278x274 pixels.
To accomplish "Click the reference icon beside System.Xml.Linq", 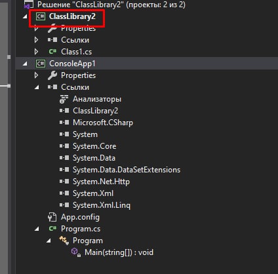I will (64, 205).
